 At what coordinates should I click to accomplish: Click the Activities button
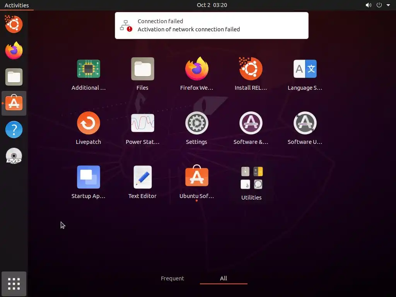[17, 5]
